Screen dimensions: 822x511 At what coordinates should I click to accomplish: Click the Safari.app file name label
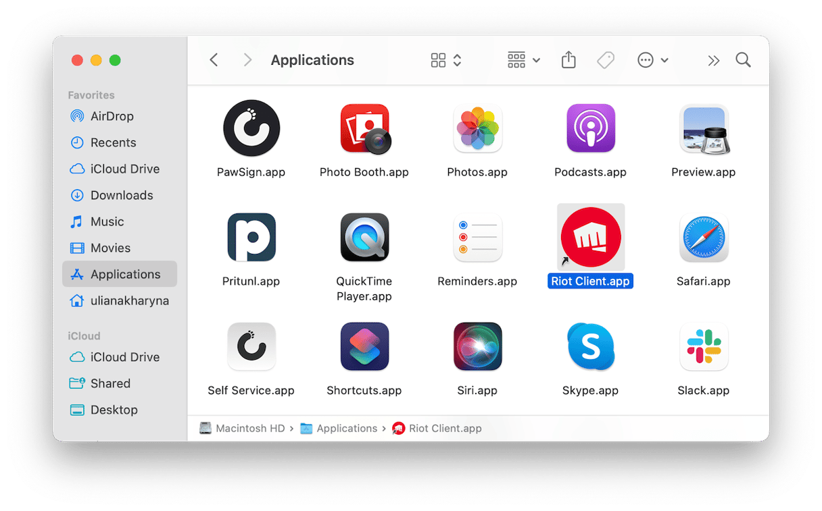(704, 281)
